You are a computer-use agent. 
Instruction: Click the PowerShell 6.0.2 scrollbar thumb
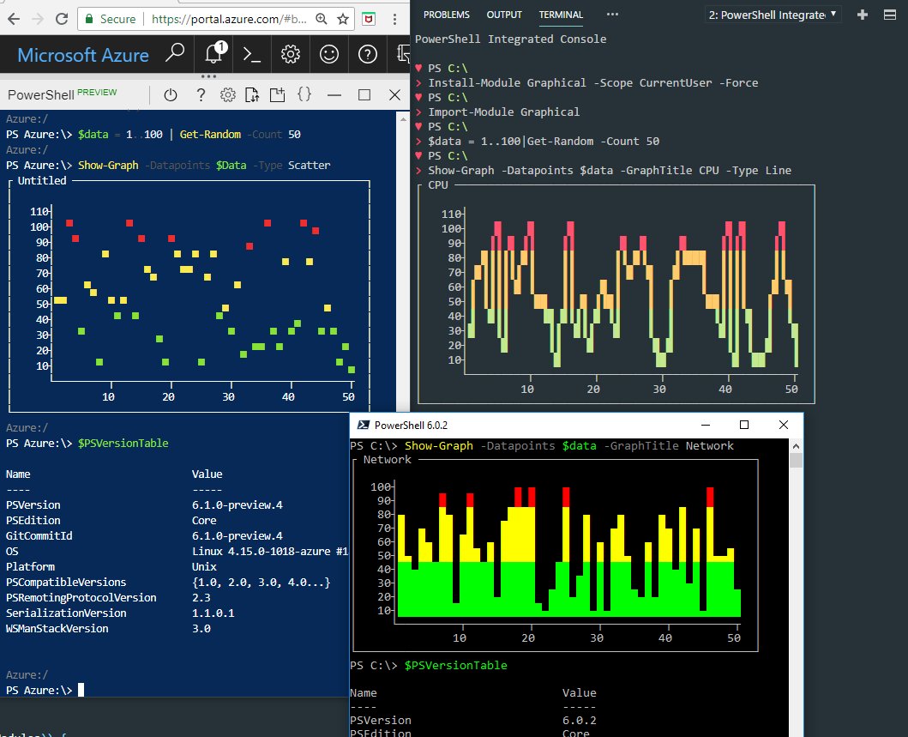[x=796, y=461]
